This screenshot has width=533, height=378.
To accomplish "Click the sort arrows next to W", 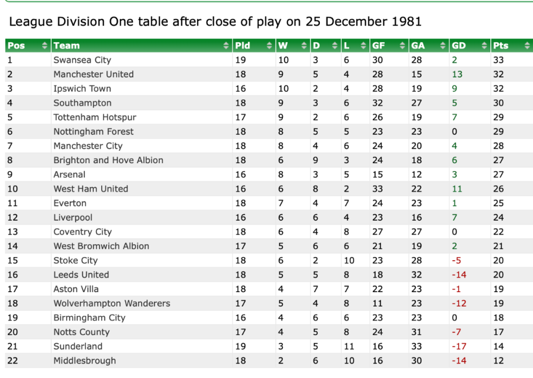I will coord(304,46).
